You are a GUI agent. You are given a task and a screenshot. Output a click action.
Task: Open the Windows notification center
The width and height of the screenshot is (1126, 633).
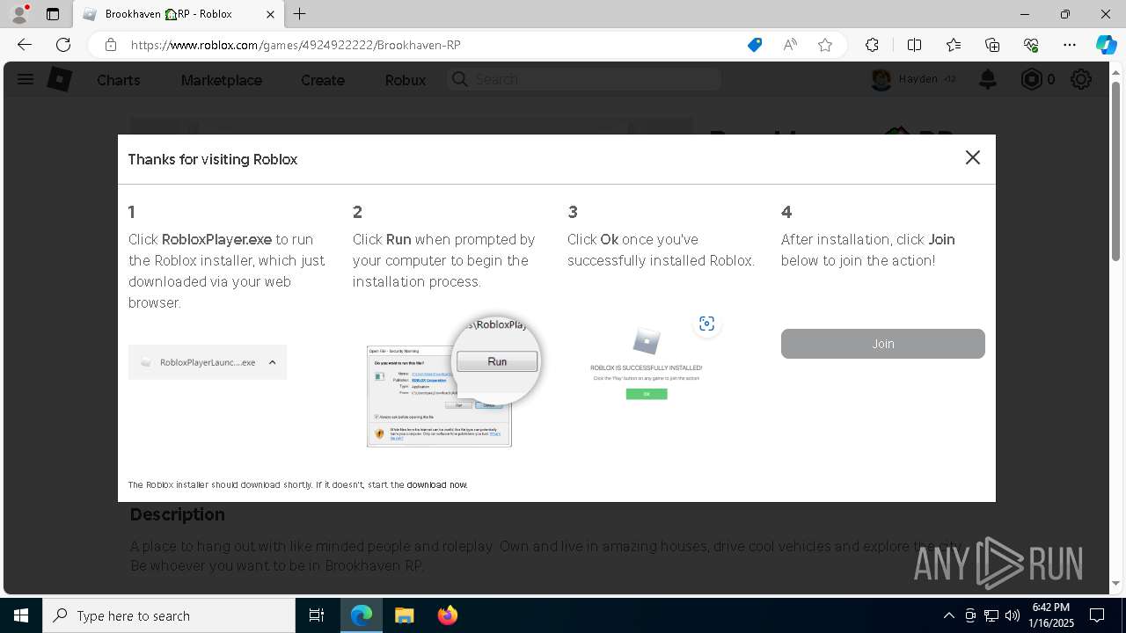pyautogui.click(x=1097, y=615)
